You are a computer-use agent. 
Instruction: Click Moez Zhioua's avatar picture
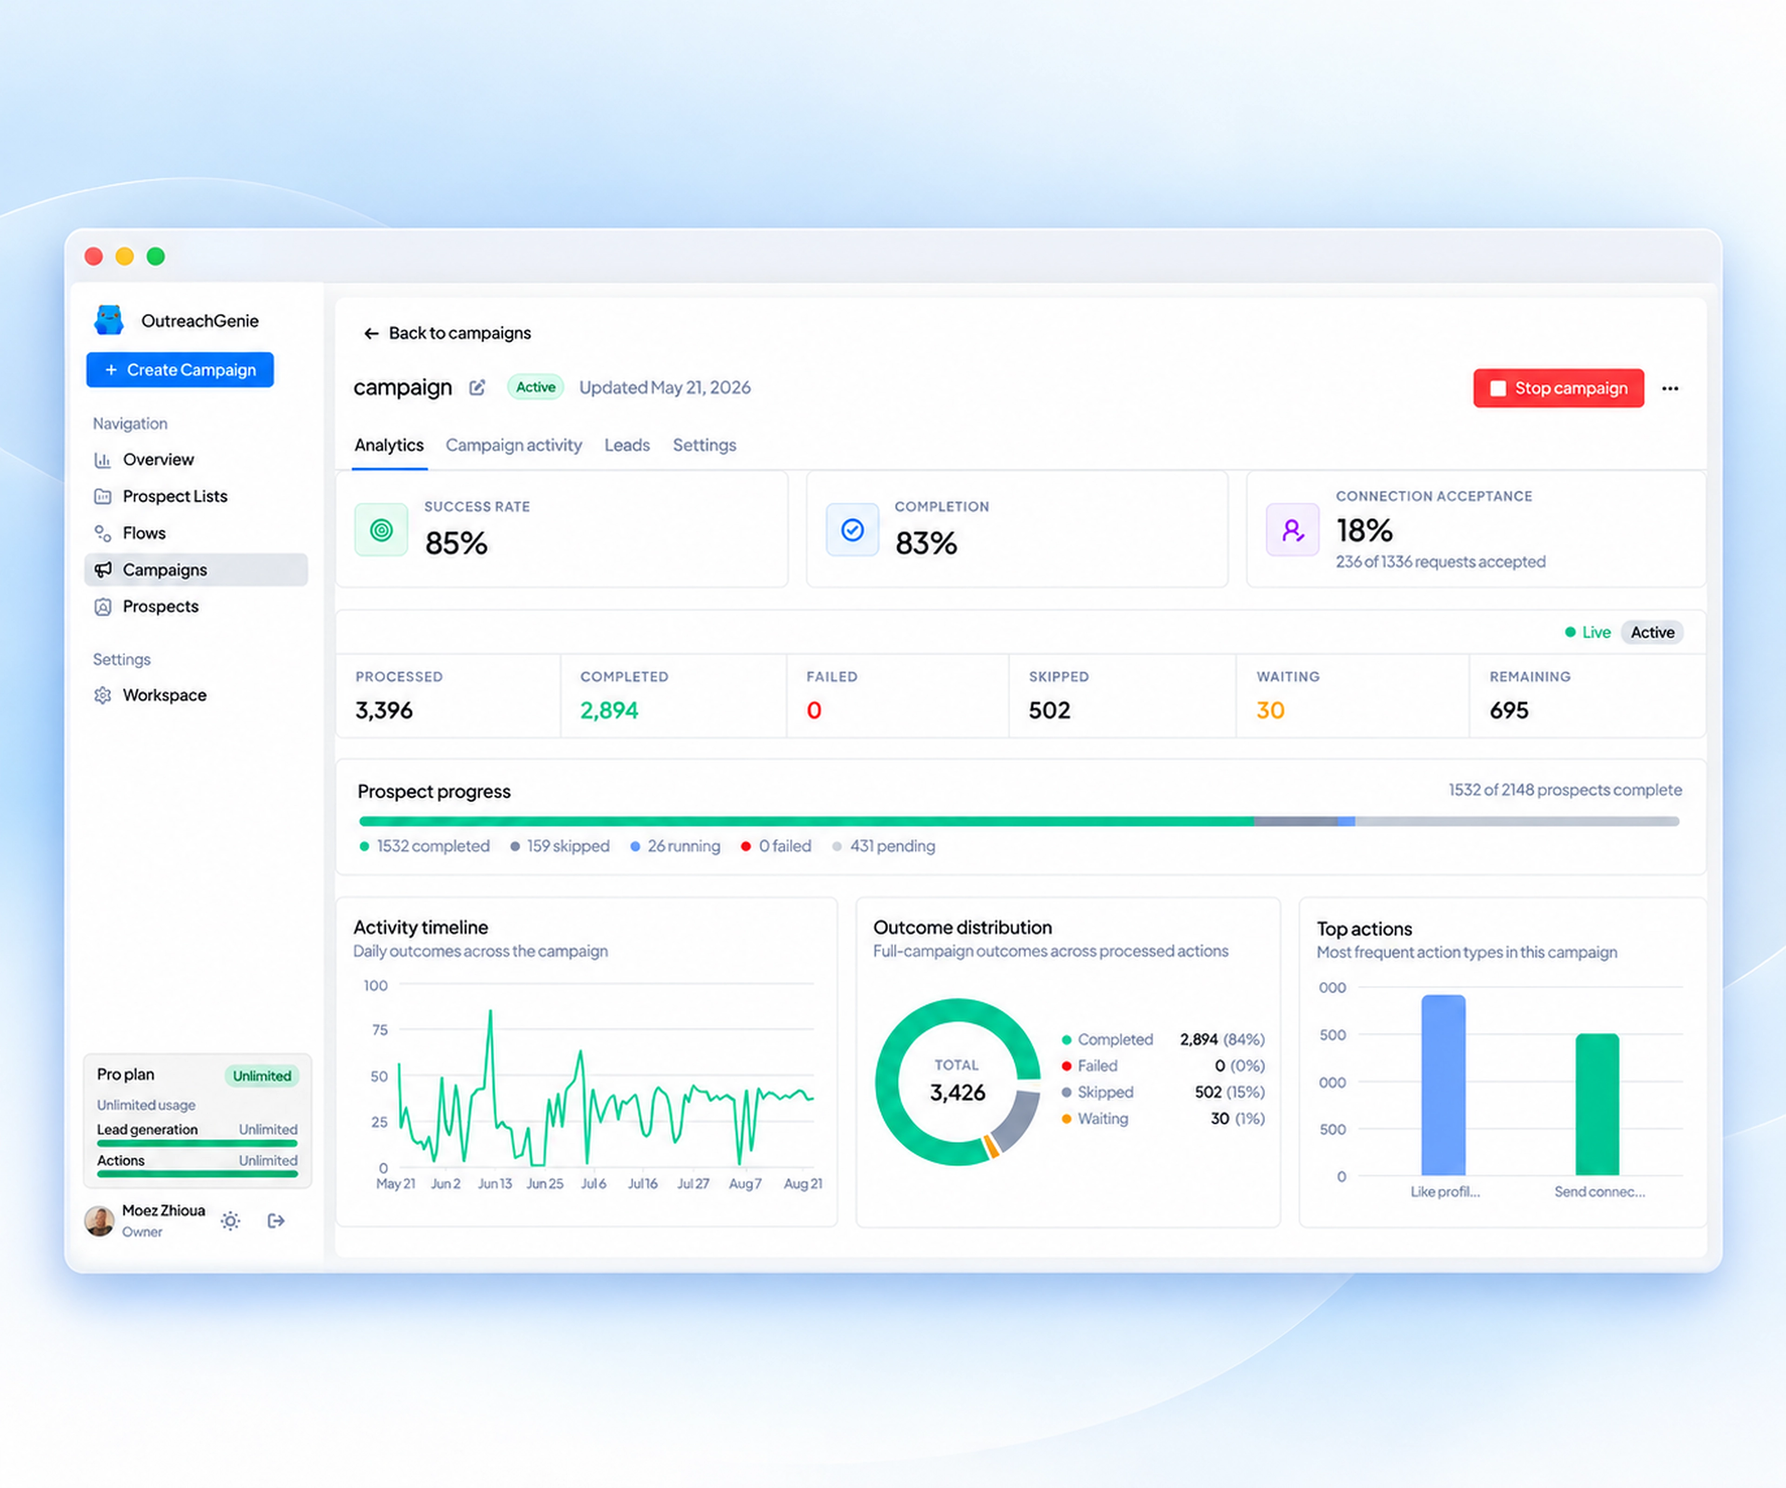pyautogui.click(x=100, y=1221)
